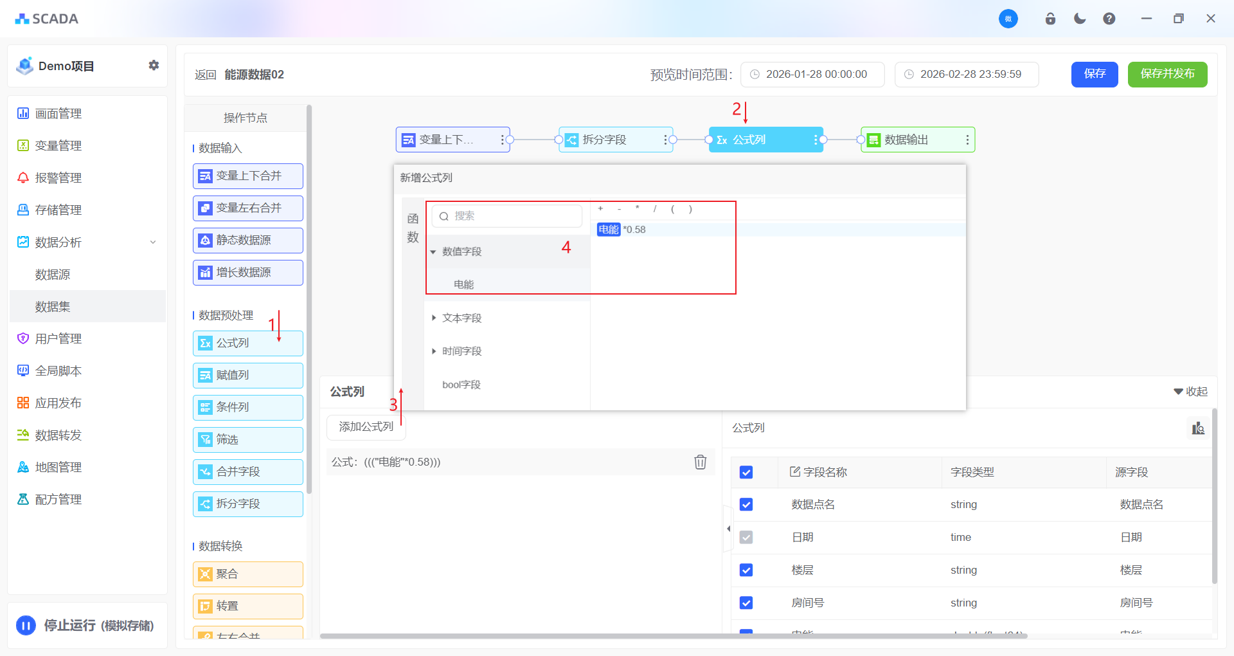Uncheck the 数据点名 field checkbox

[746, 504]
